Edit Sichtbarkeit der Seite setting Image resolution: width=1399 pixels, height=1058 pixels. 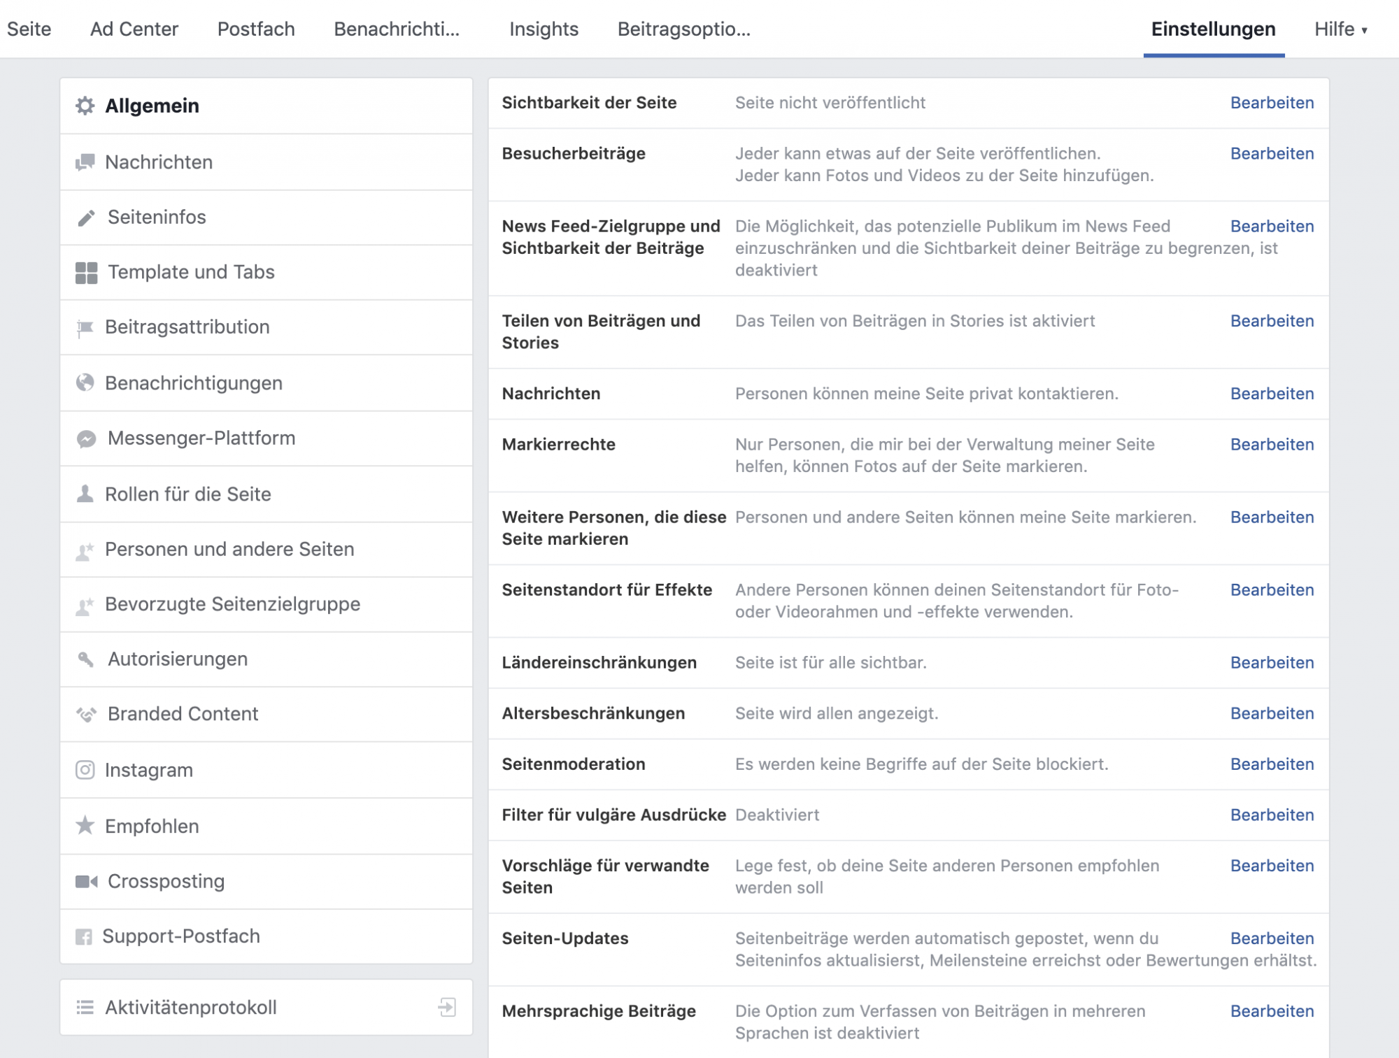click(1272, 103)
